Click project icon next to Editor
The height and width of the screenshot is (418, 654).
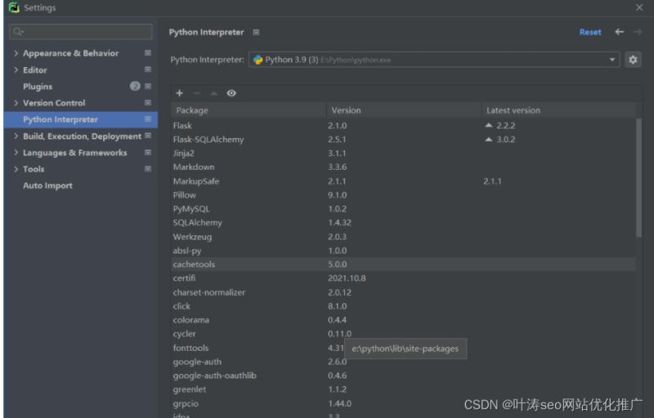148,69
